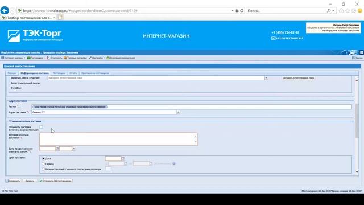Click the ТЭК-Торг logo
Viewport: 364px width, 205px height.
coord(35,35)
